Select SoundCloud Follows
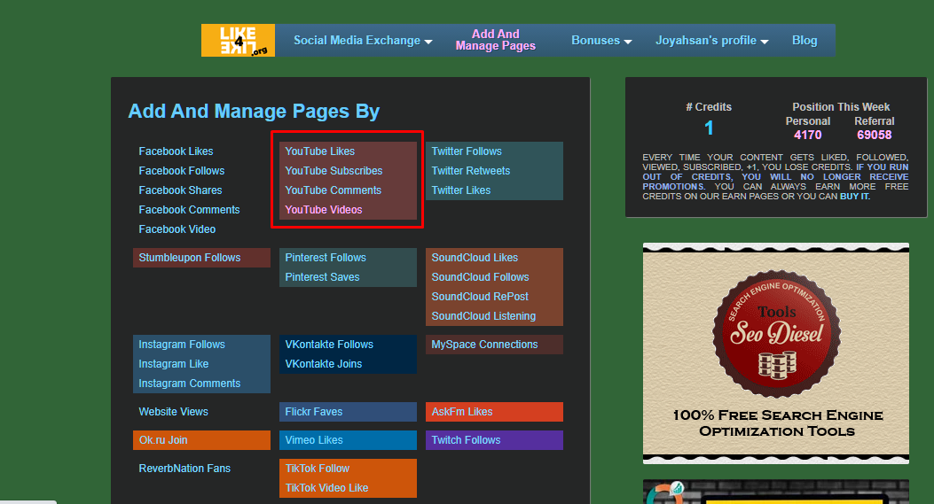The height and width of the screenshot is (504, 934). tap(480, 277)
